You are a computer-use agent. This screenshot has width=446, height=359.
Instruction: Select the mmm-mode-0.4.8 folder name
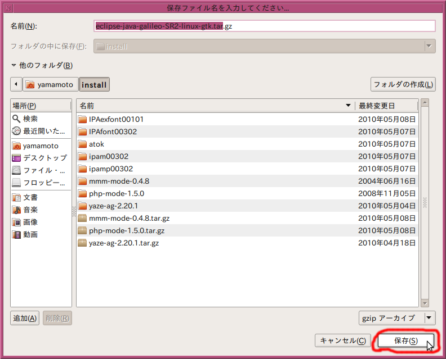point(119,181)
